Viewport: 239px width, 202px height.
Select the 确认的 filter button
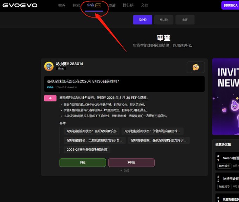pyautogui.click(x=164, y=20)
